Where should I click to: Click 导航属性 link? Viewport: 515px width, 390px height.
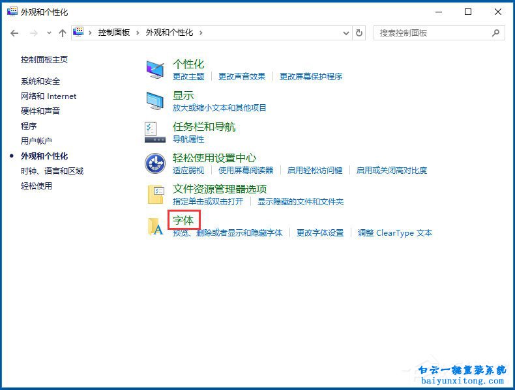click(188, 139)
